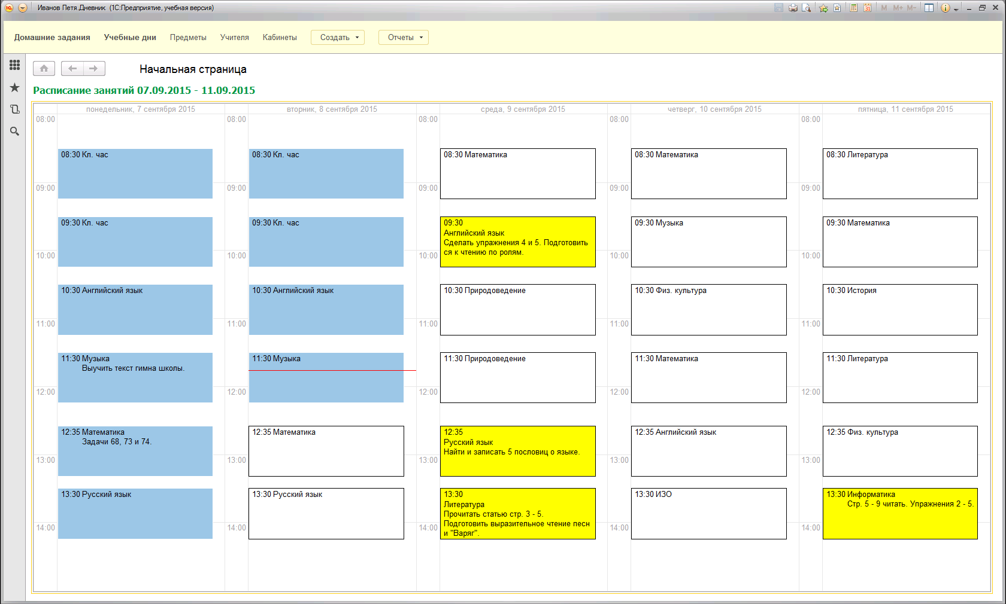This screenshot has width=1006, height=604.
Task: Expand the Создать dropdown
Action: [x=338, y=37]
